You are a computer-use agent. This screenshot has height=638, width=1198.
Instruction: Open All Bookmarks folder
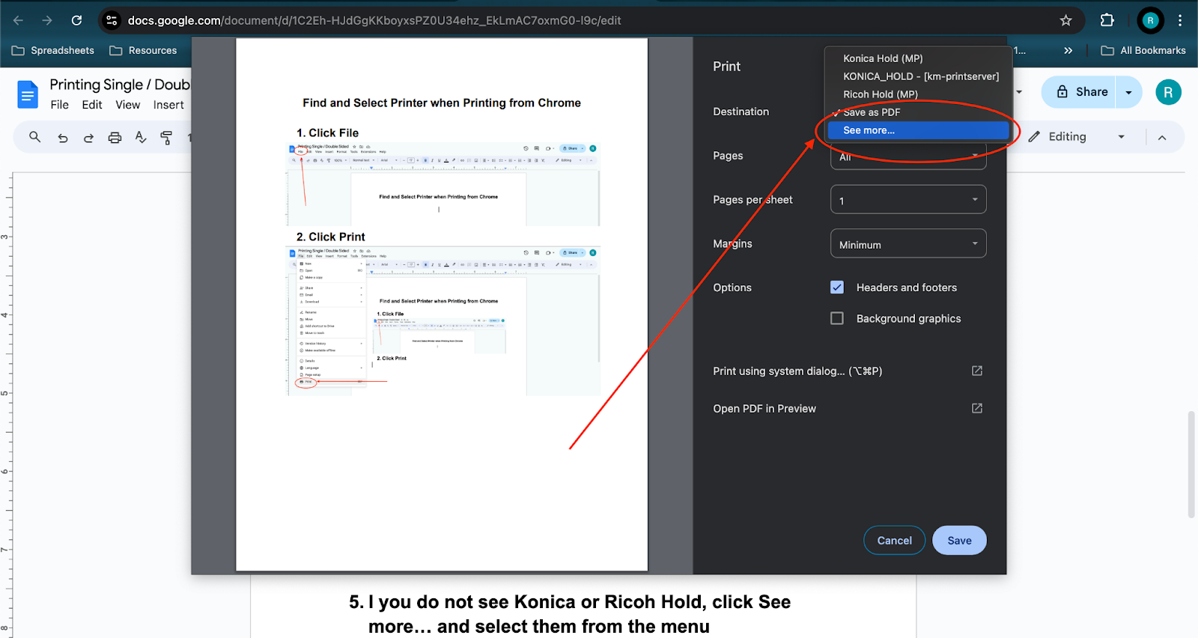[x=1143, y=50]
